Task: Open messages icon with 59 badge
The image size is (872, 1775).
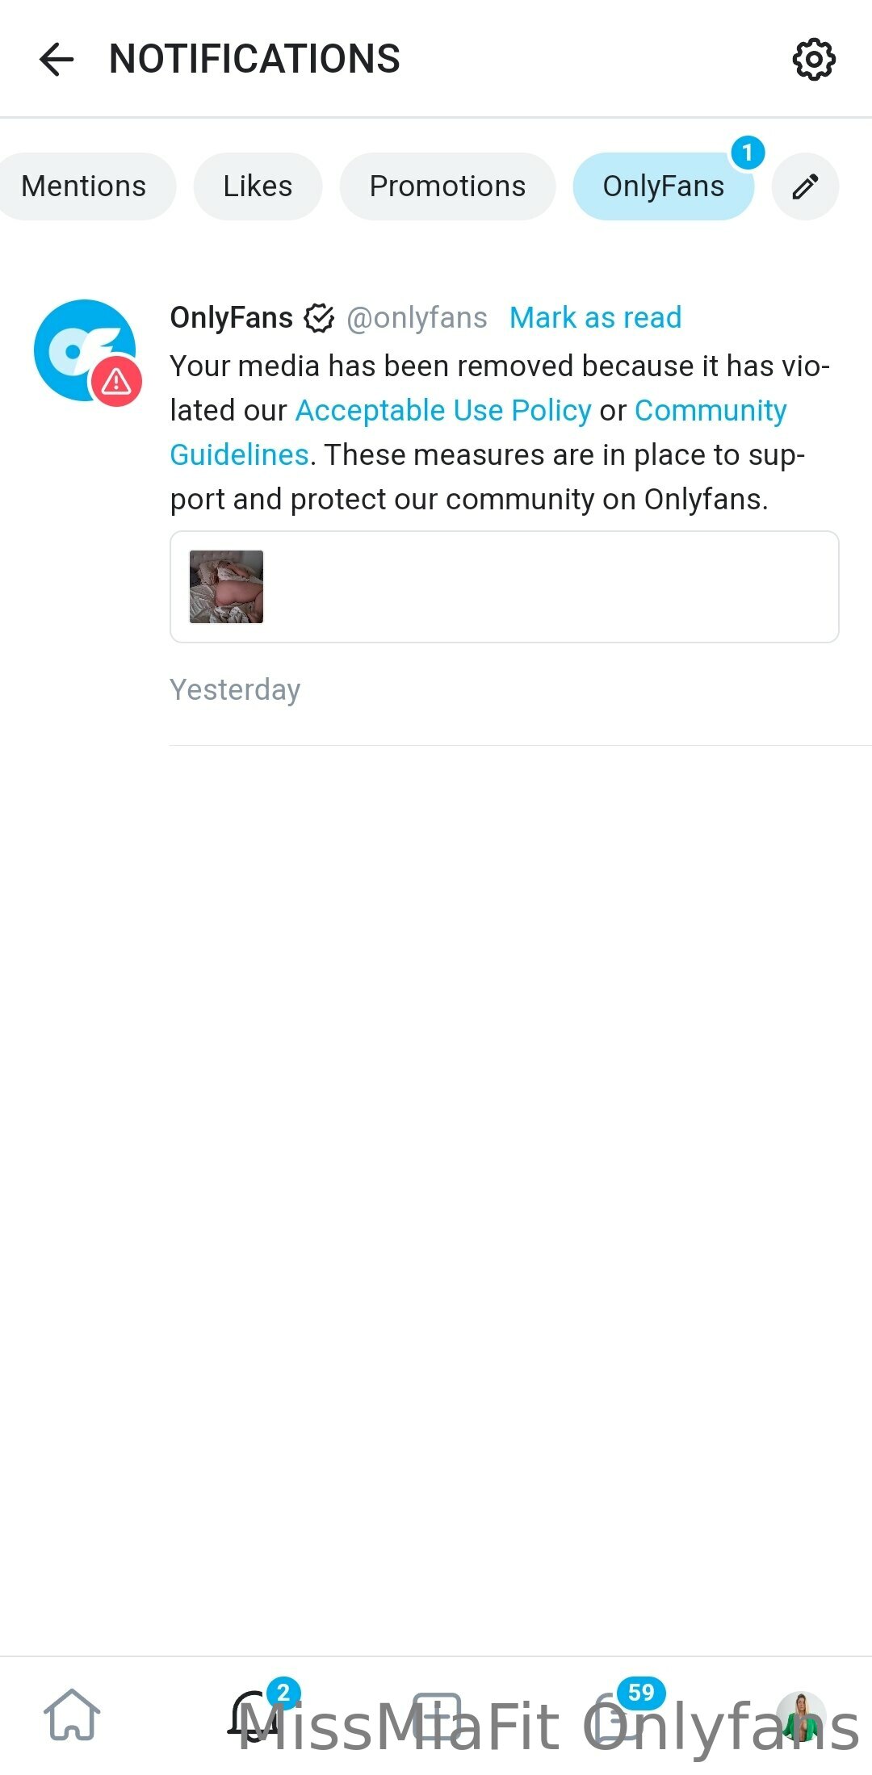Action: (618, 1715)
